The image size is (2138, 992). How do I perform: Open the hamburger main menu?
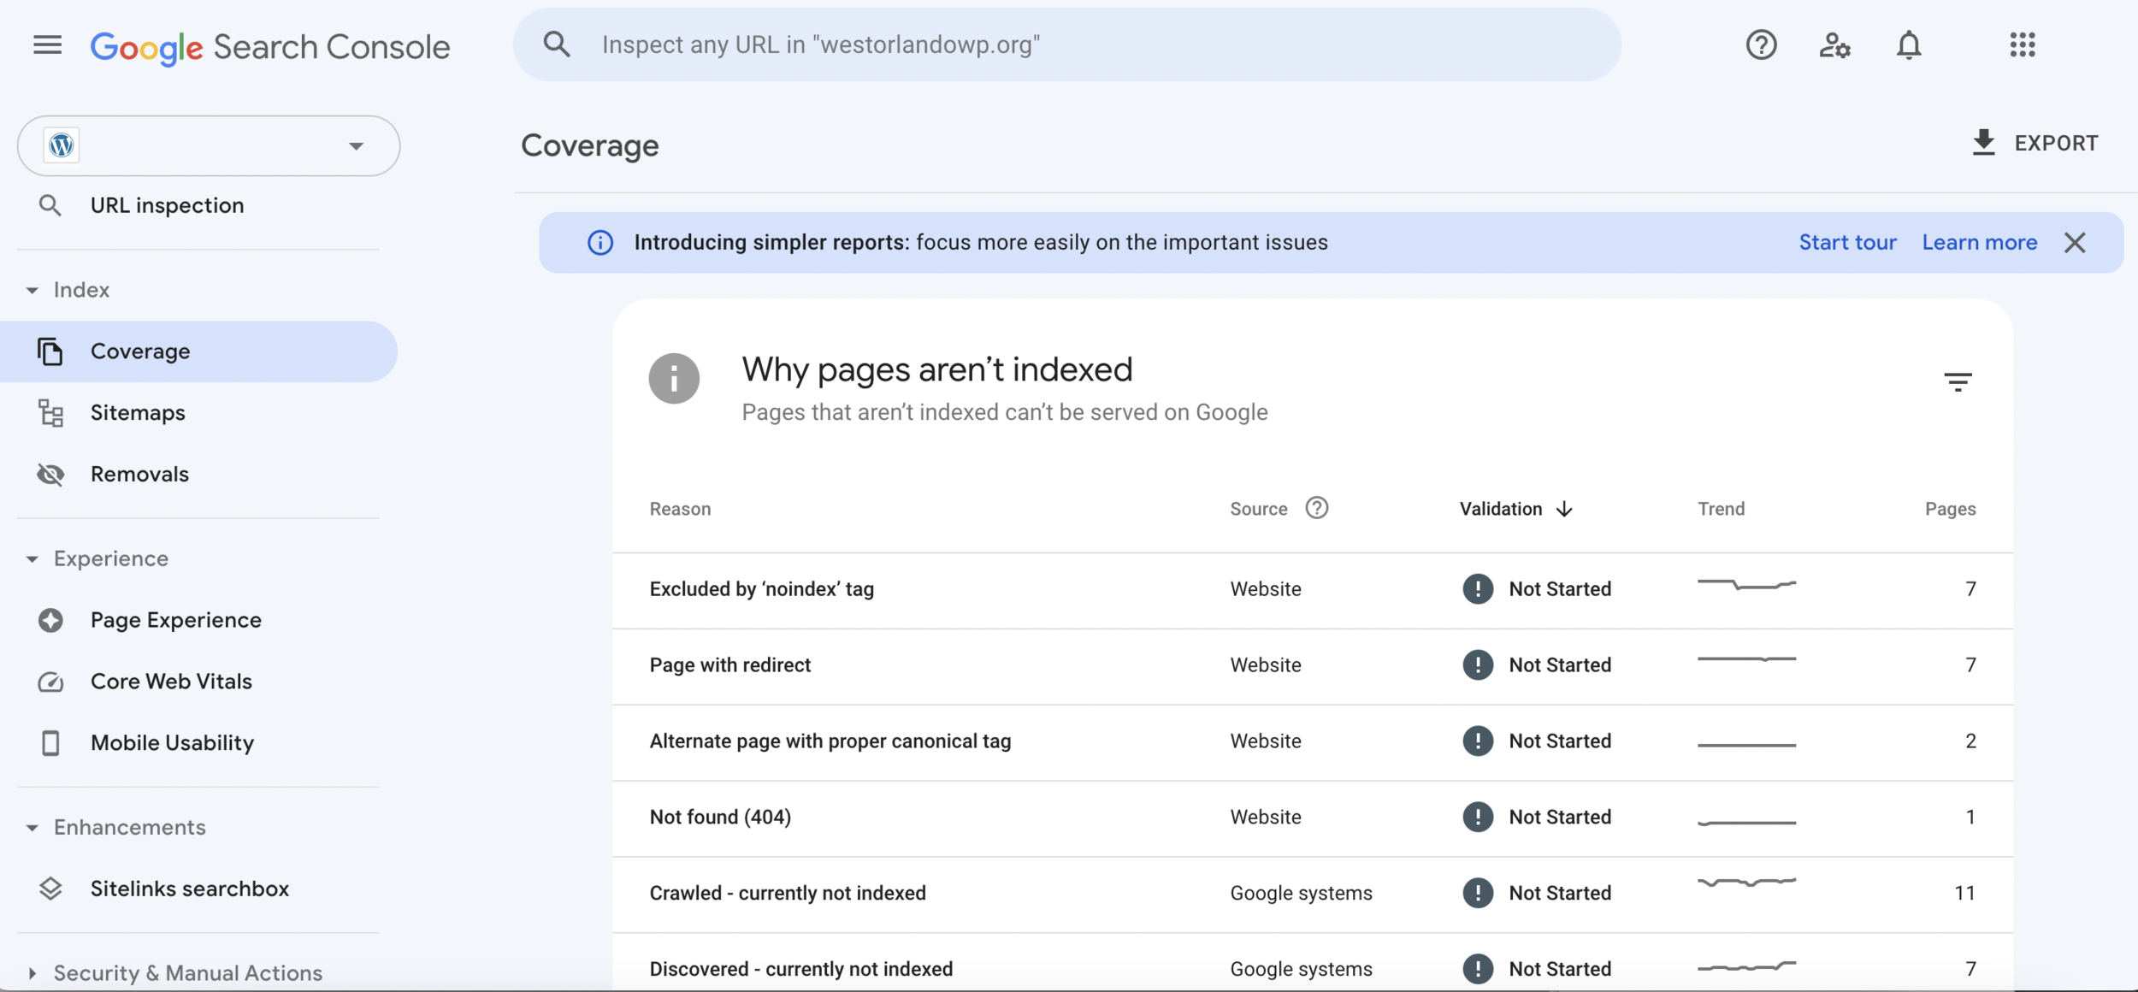coord(47,44)
